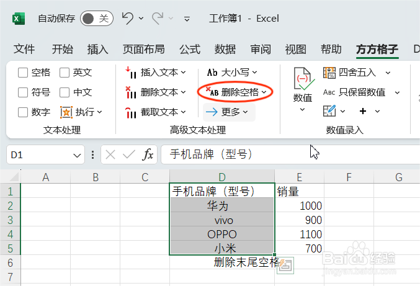Screen dimensions: 420x286
Task: Expand the 执行 dropdown arrow
Action: pyautogui.click(x=100, y=112)
